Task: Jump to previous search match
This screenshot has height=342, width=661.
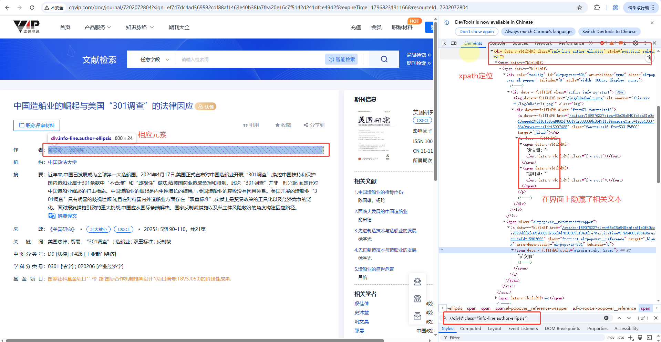Action: pos(619,318)
